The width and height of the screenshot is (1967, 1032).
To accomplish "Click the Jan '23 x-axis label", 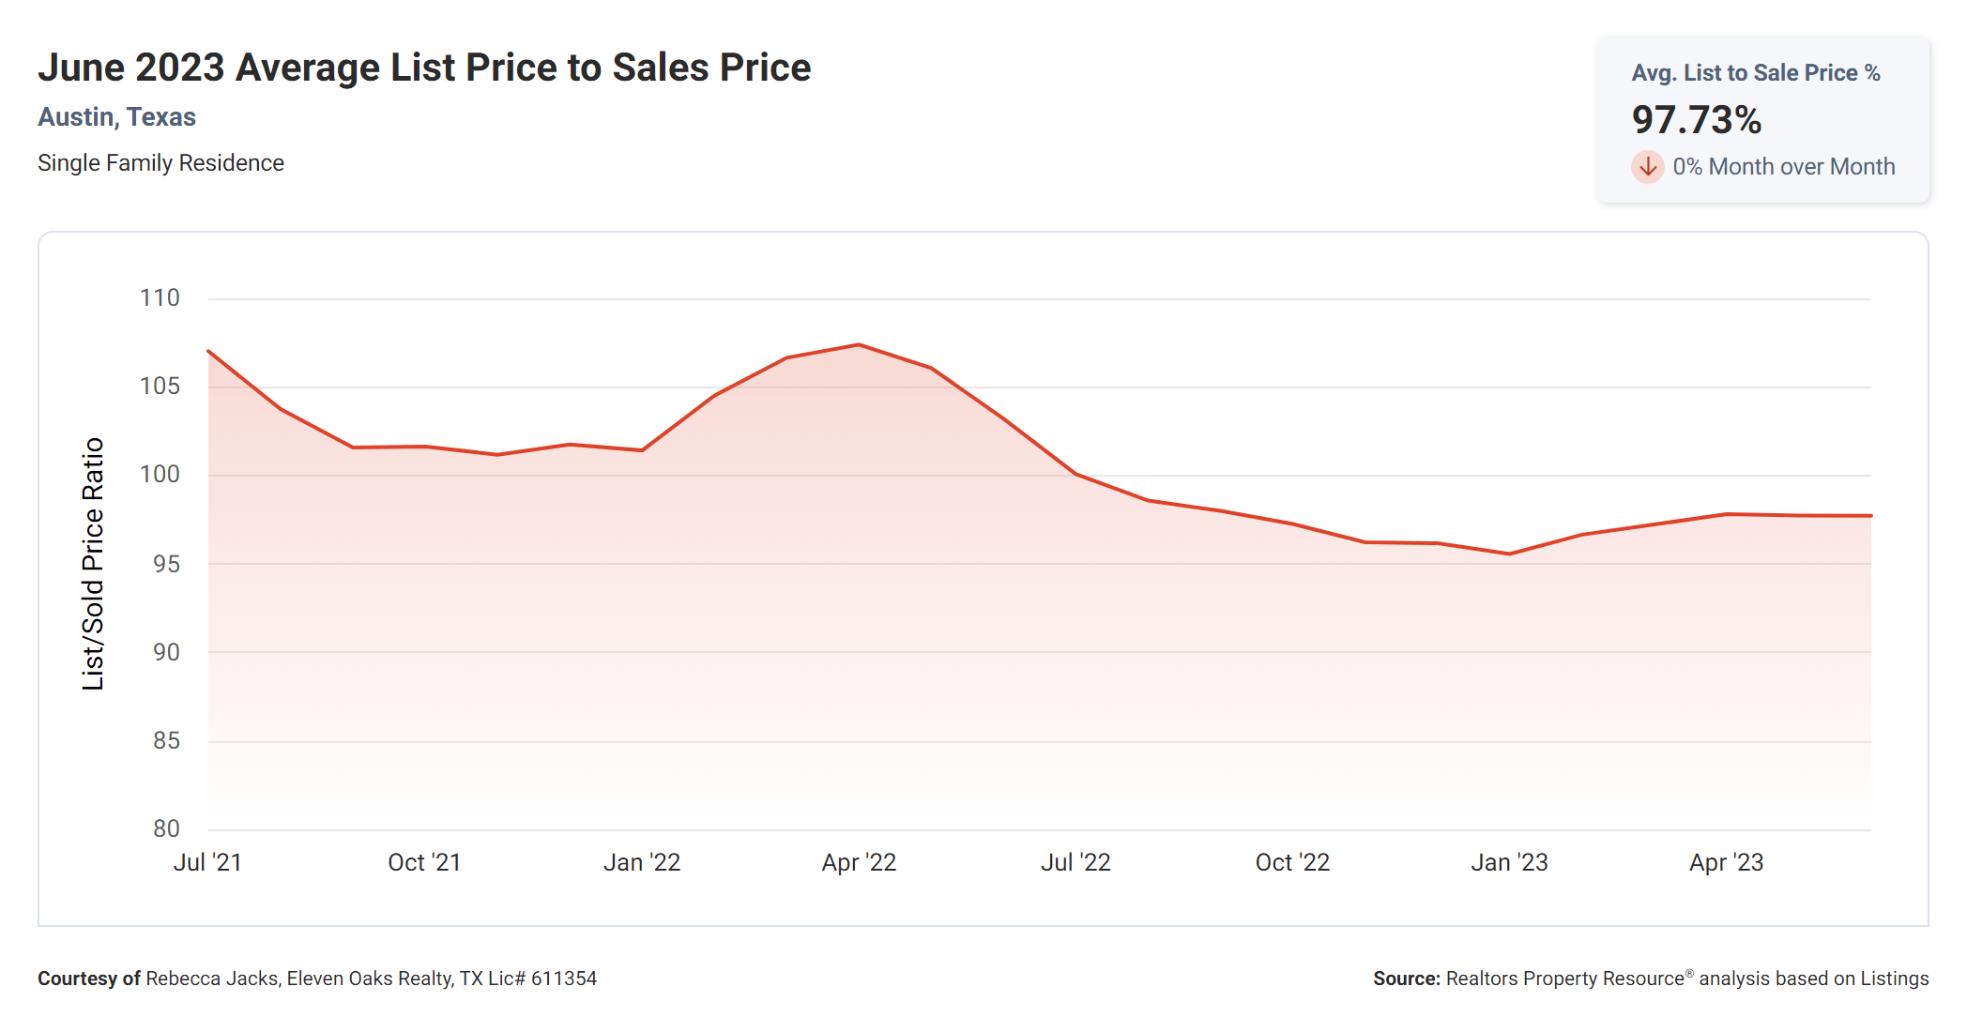I will (1509, 862).
